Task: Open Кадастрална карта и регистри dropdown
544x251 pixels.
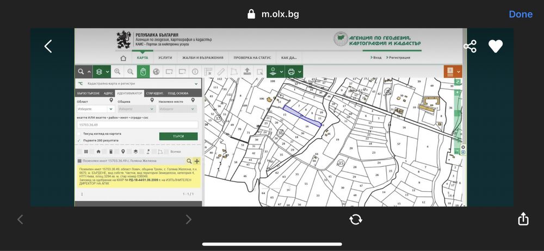Action: 138,84
